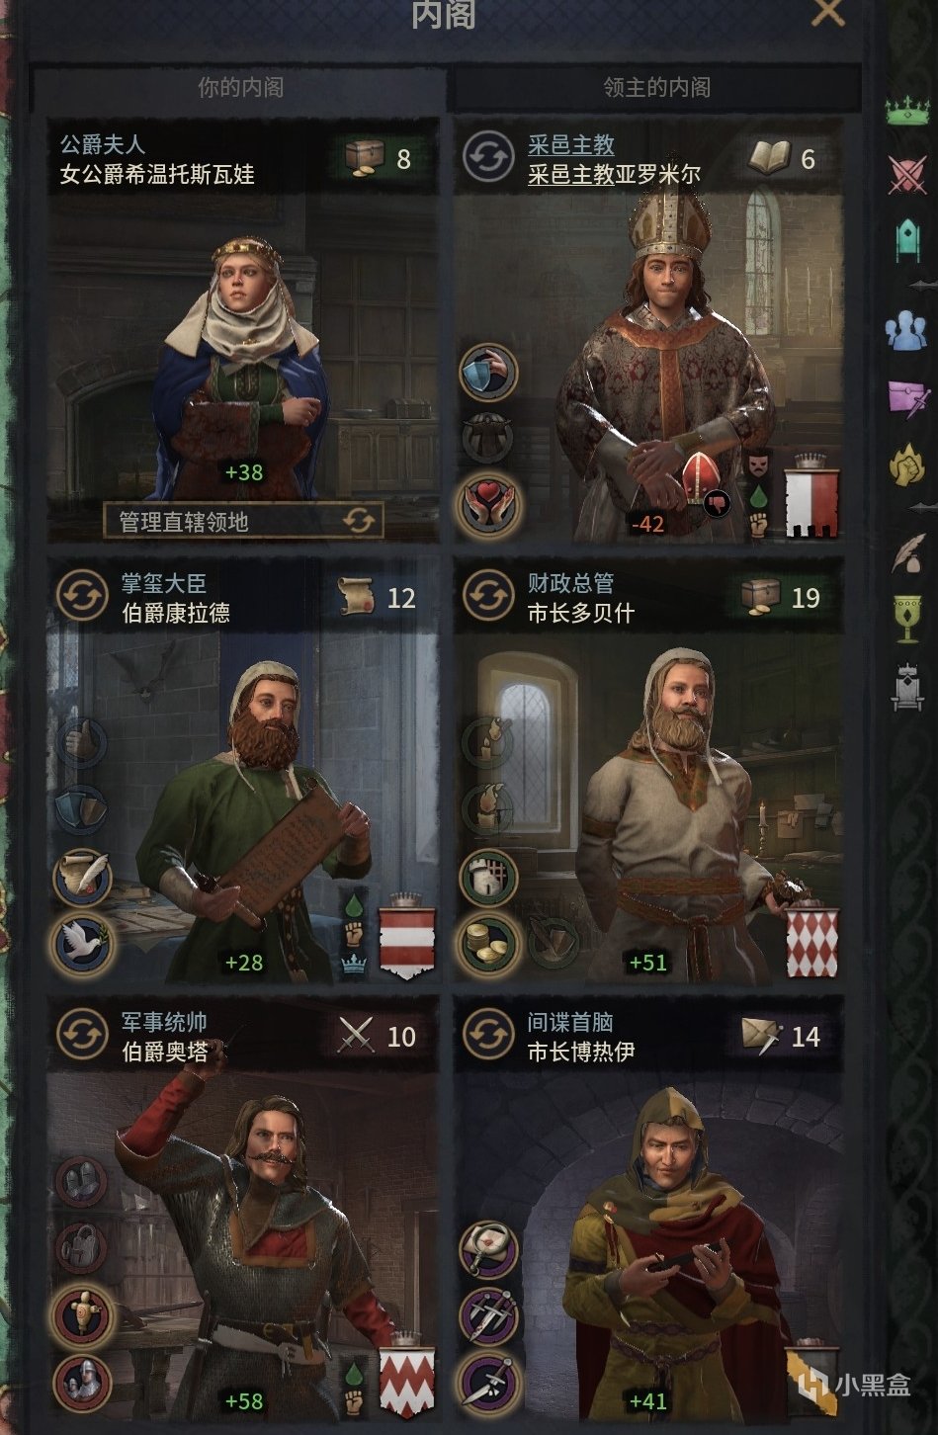Open the military crossed-swords sidebar icon
Image resolution: width=938 pixels, height=1435 pixels.
906,176
